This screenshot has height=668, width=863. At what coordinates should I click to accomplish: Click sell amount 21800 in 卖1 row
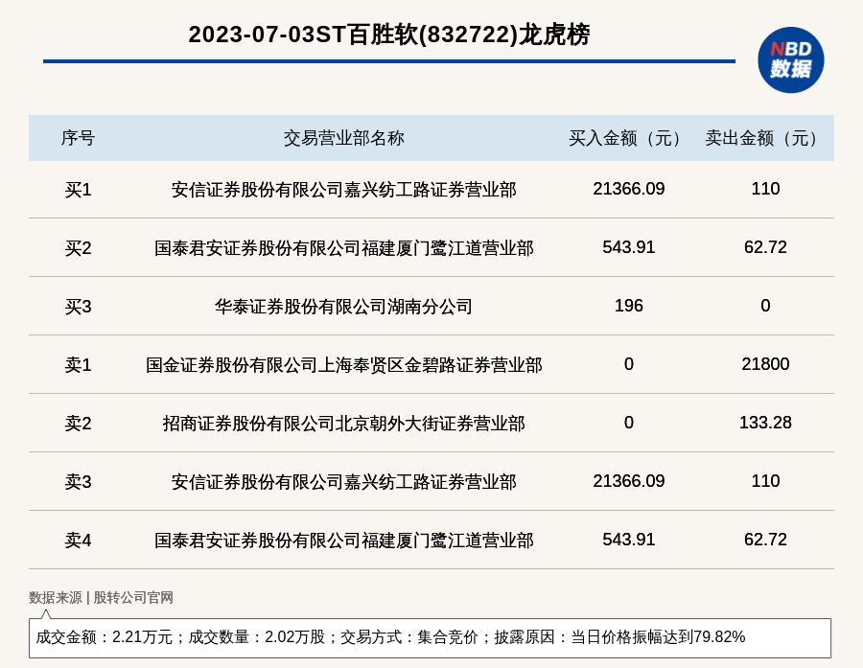click(x=765, y=364)
